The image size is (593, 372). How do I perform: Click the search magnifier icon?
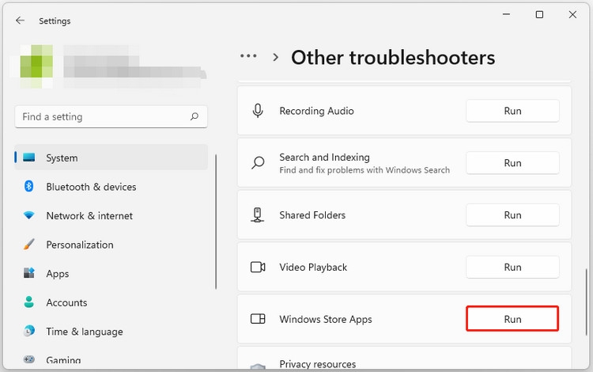click(x=194, y=116)
